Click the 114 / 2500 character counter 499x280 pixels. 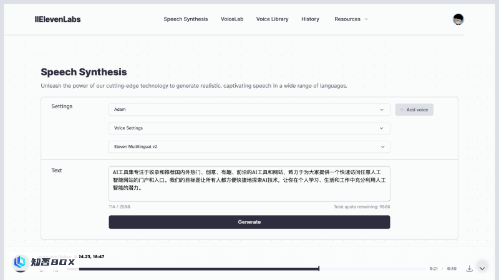coord(119,207)
